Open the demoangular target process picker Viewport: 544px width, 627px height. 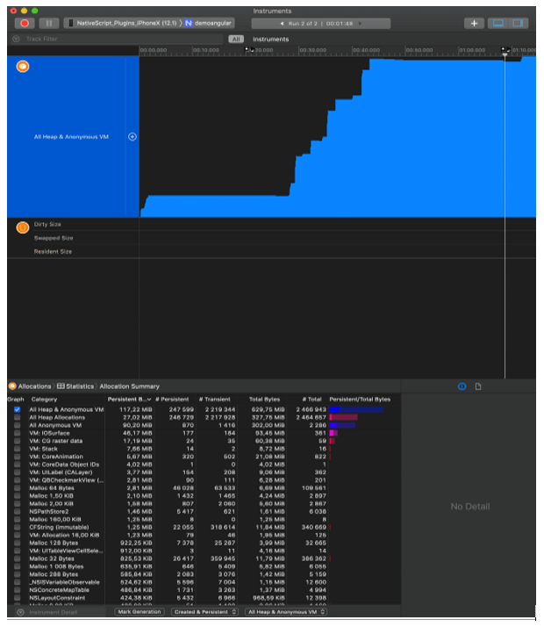point(208,23)
